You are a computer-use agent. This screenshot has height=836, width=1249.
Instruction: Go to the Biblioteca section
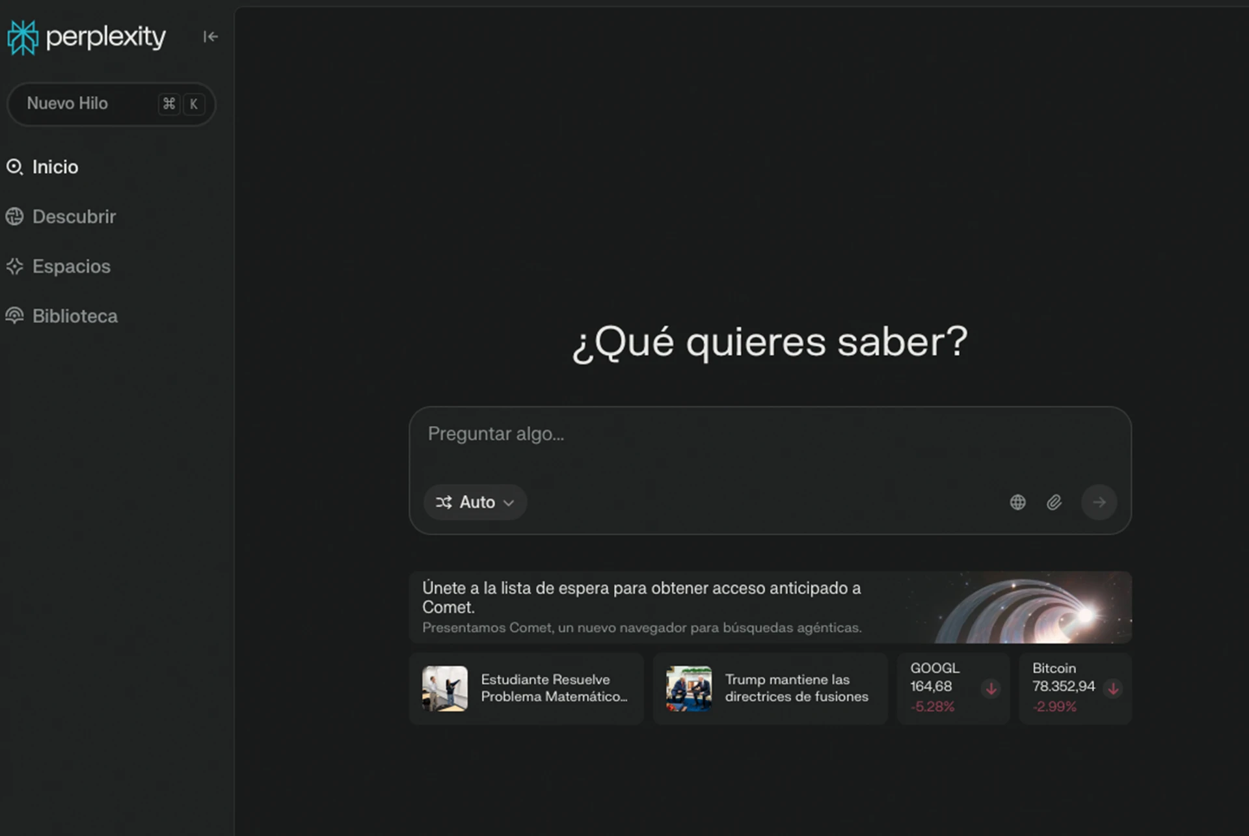click(75, 316)
